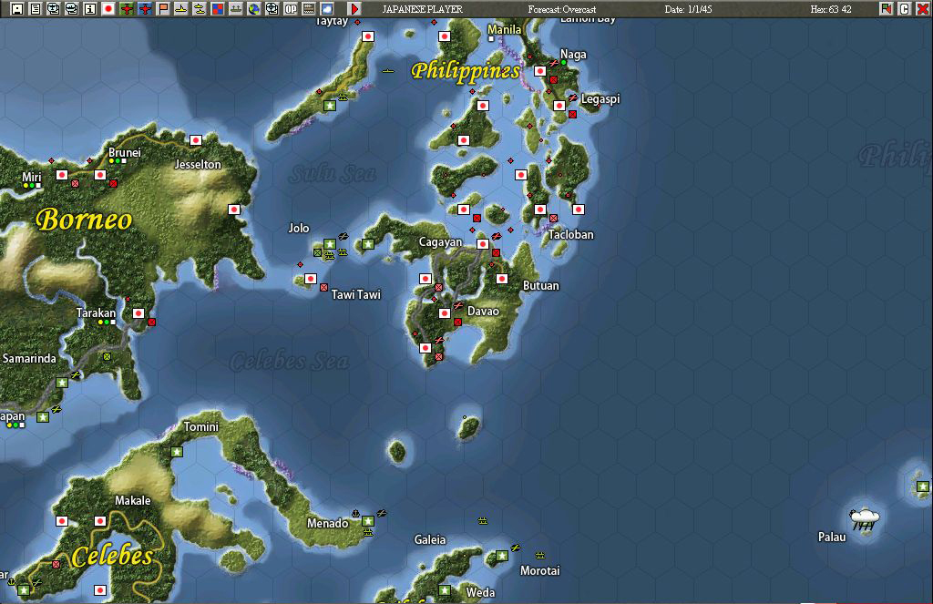Click the 'Forecast: Overcast' status text
The width and height of the screenshot is (933, 604).
coord(561,9)
